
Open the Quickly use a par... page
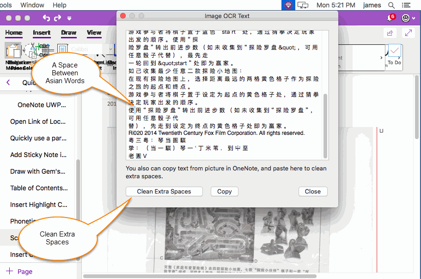pyautogui.click(x=38, y=138)
